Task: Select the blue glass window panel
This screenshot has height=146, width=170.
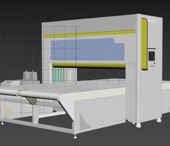Action: pyautogui.click(x=87, y=49)
